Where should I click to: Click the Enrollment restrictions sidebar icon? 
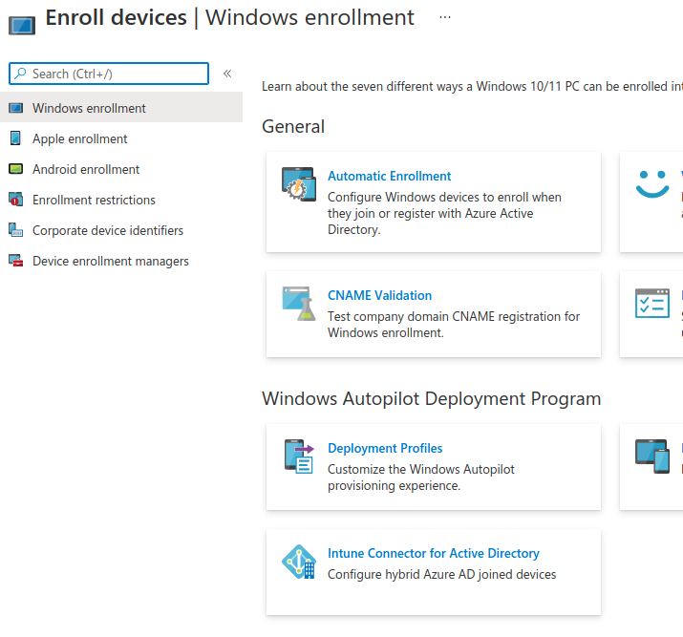(x=16, y=200)
